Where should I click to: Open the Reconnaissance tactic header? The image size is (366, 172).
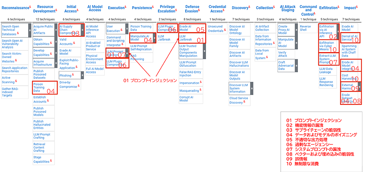(16, 8)
